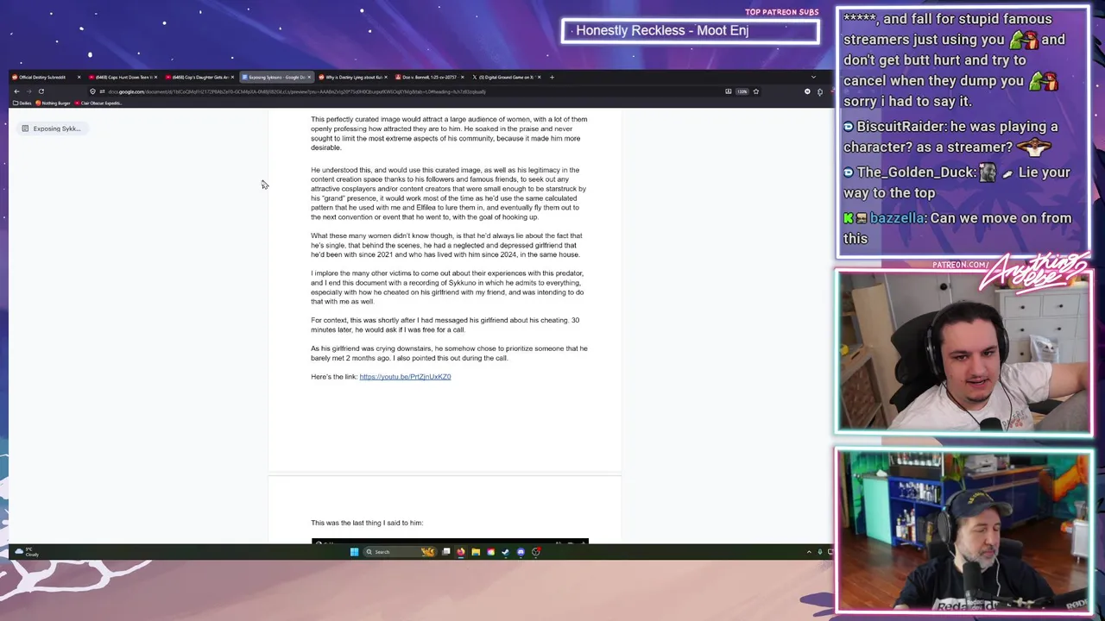This screenshot has height=621, width=1105.
Task: Select the Exposing Sykkuno Google Docs tab
Action: click(275, 77)
